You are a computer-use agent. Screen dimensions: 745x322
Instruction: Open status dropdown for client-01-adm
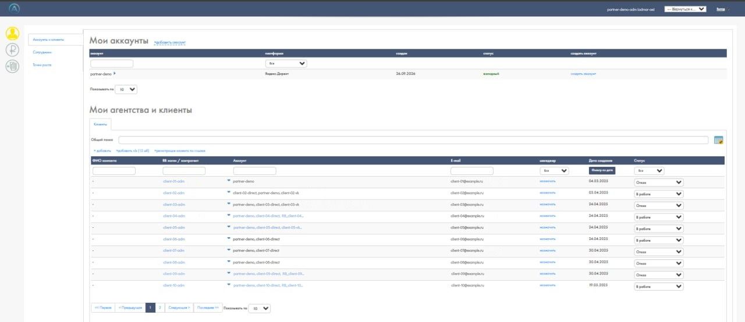point(659,182)
